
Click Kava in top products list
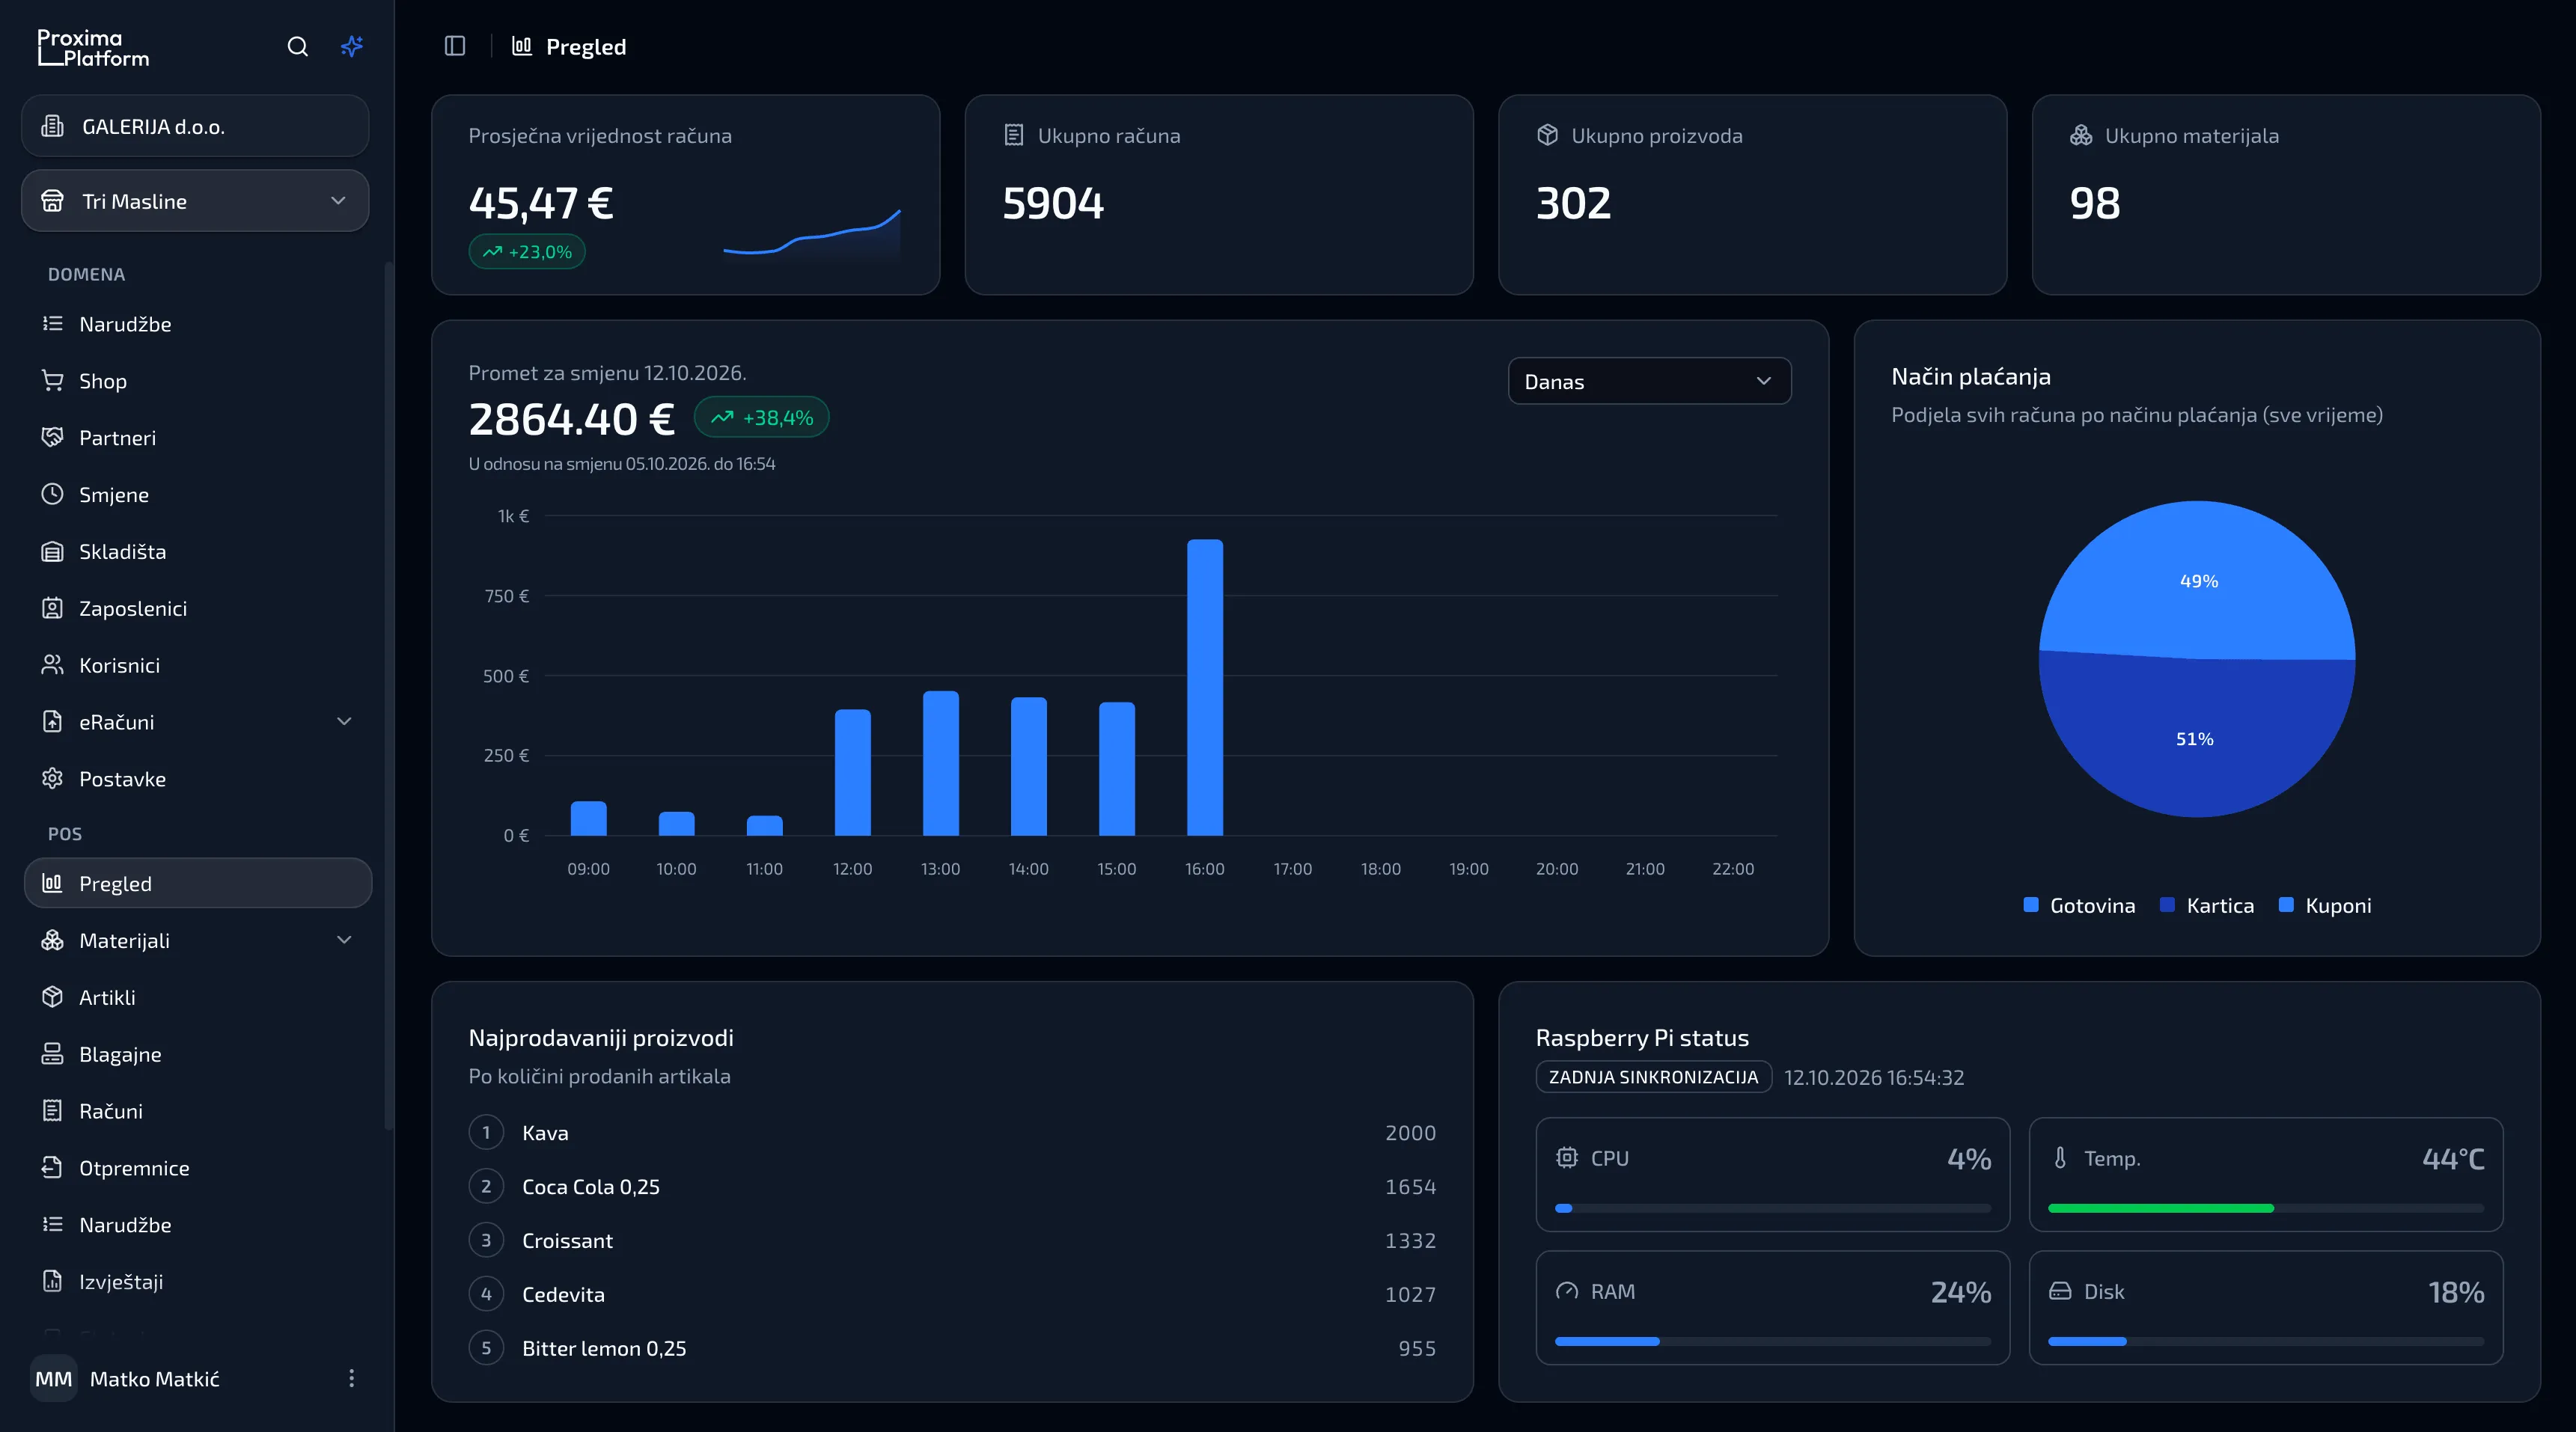(x=545, y=1132)
